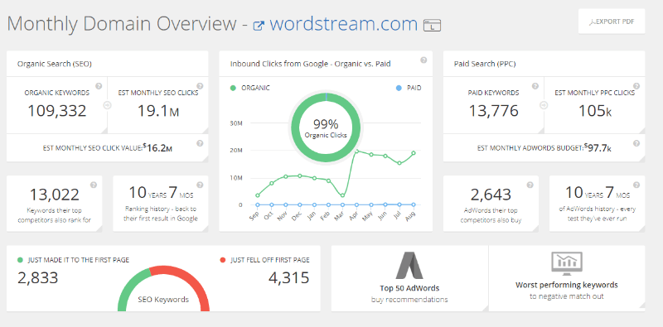Click the Paid Search (PPC) panel heading
Viewport: 663px width, 327px height.
coord(485,64)
